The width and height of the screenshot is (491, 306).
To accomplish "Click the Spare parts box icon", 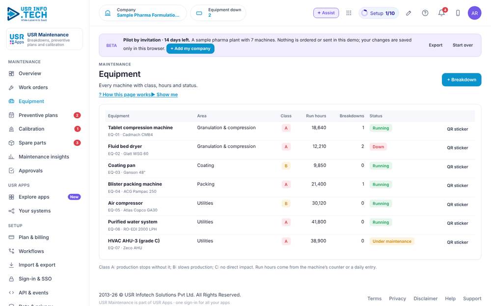I will point(11,142).
